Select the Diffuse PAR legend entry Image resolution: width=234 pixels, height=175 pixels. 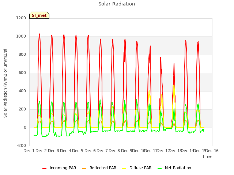coord(137,168)
